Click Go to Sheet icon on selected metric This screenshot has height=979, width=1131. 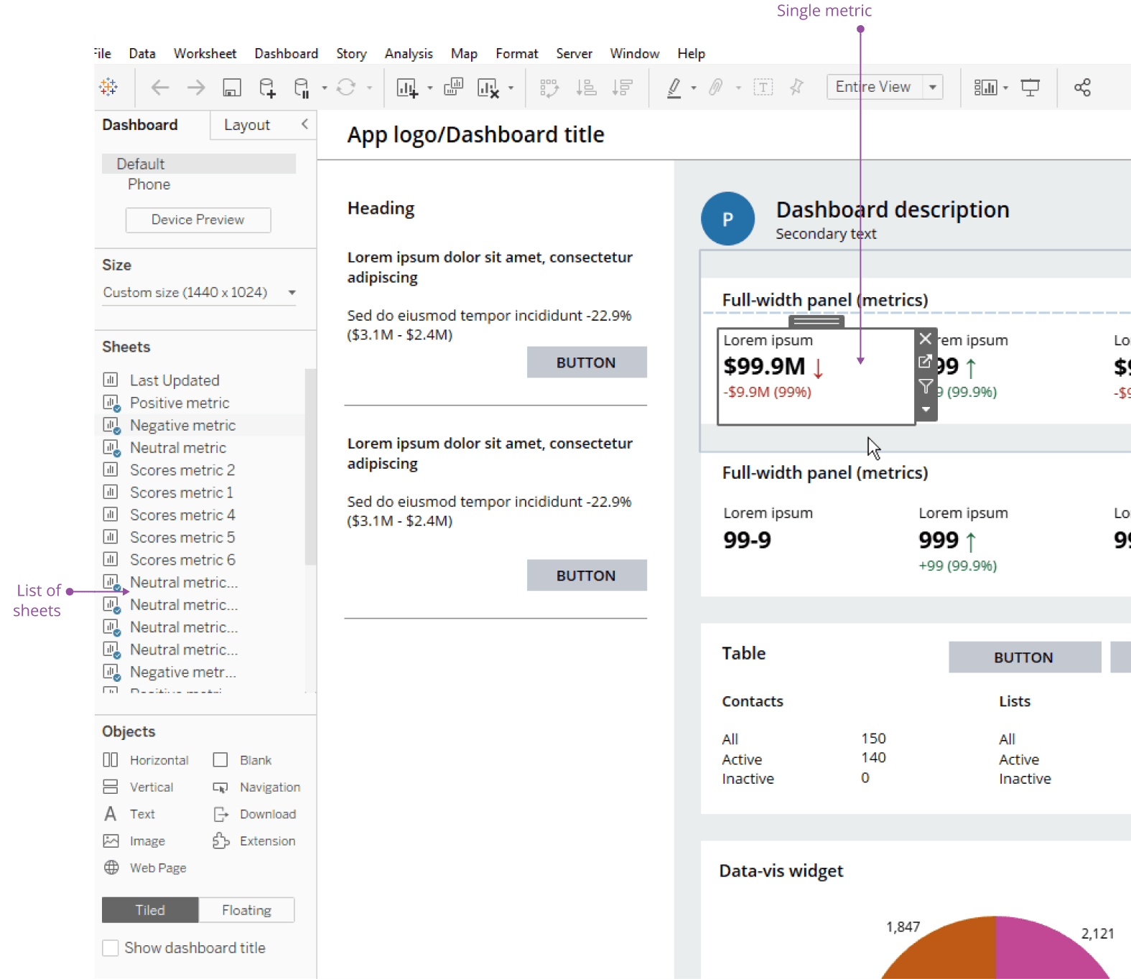(x=926, y=362)
